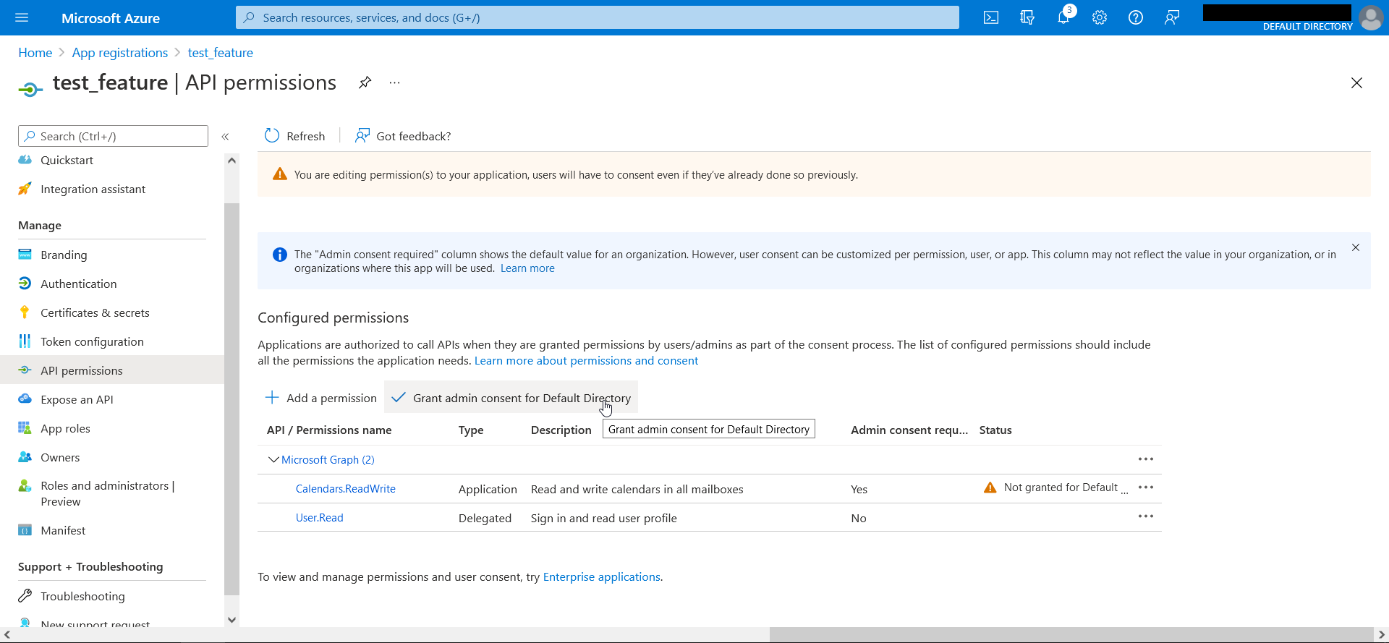Click Add a permission
Screen dimensions: 1389x643
[321, 398]
